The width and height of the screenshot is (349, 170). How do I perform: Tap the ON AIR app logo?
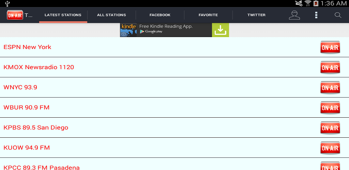tap(15, 15)
